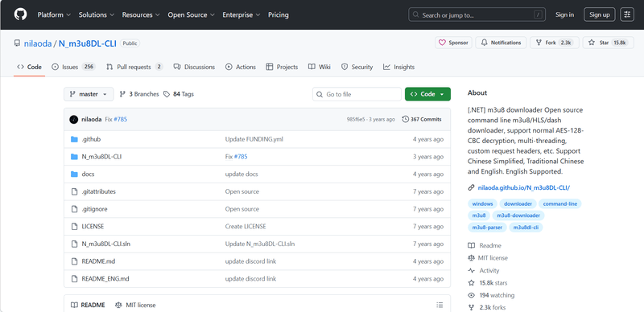This screenshot has width=644, height=312.
Task: Switch to the Actions tab
Action: [241, 67]
